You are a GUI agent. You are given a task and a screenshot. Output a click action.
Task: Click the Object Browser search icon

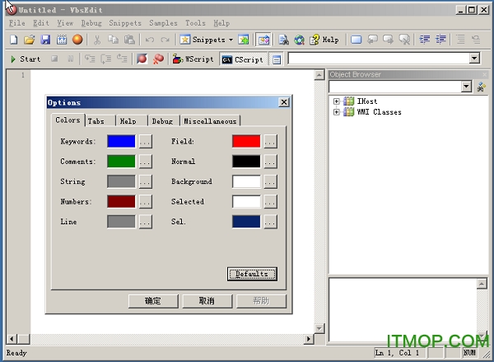pos(481,87)
